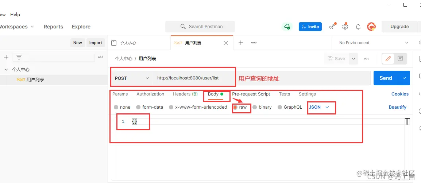Click the Save button
Image resolution: width=421 pixels, height=183 pixels.
click(x=336, y=59)
